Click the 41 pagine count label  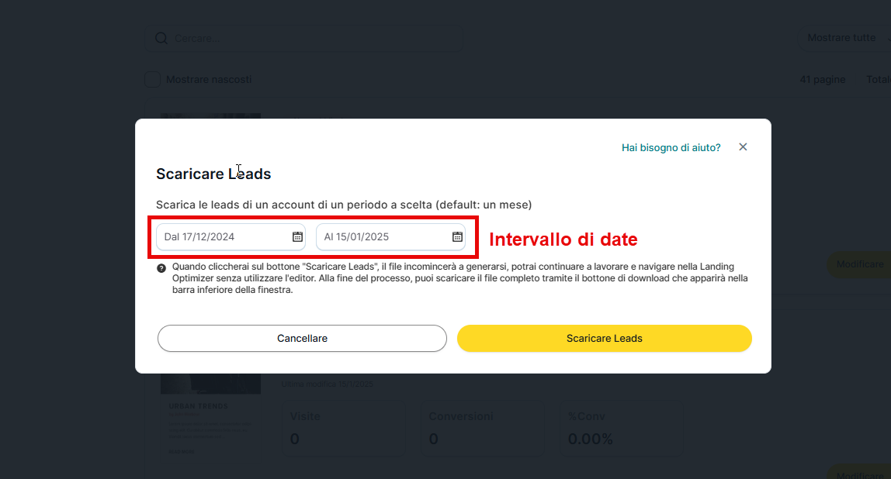pyautogui.click(x=822, y=79)
